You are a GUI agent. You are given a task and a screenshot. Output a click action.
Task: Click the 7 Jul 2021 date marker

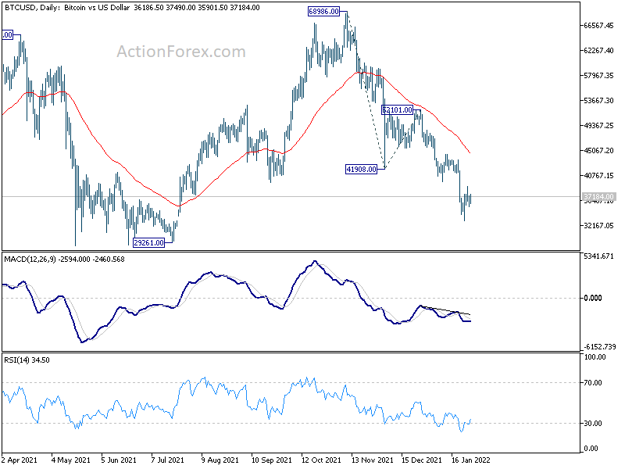tap(167, 460)
